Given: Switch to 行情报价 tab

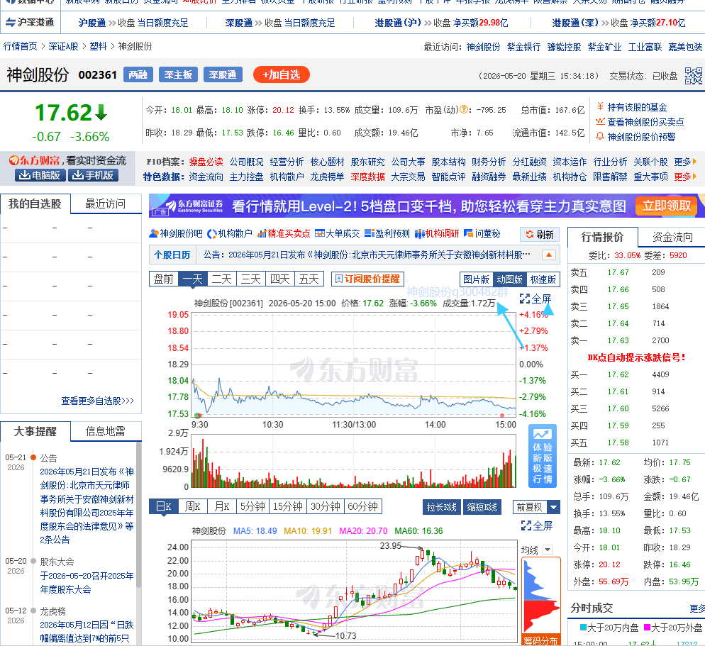Looking at the screenshot, I should 602,237.
